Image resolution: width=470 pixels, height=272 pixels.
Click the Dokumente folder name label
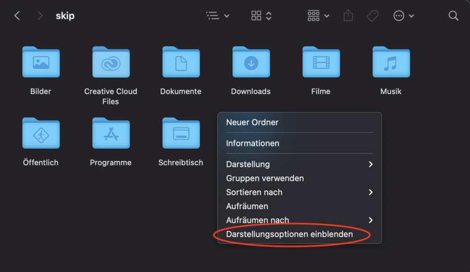pos(181,91)
